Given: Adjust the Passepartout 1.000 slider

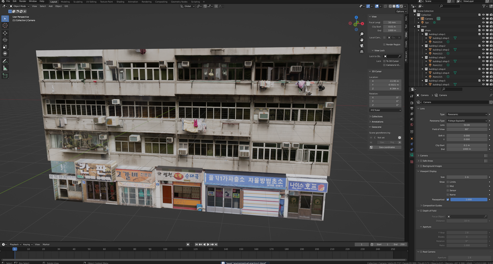Looking at the screenshot, I should pos(468,200).
